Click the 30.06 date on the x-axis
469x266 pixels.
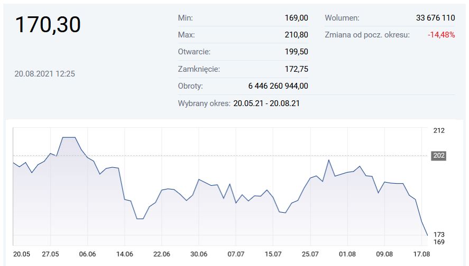(199, 254)
